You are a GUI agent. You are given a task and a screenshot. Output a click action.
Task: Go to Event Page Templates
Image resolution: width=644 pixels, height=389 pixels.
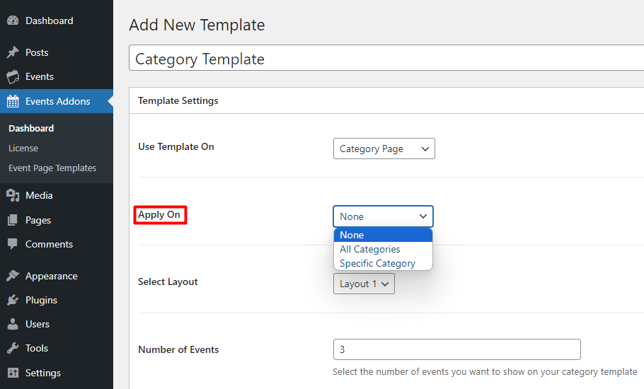[x=52, y=168]
